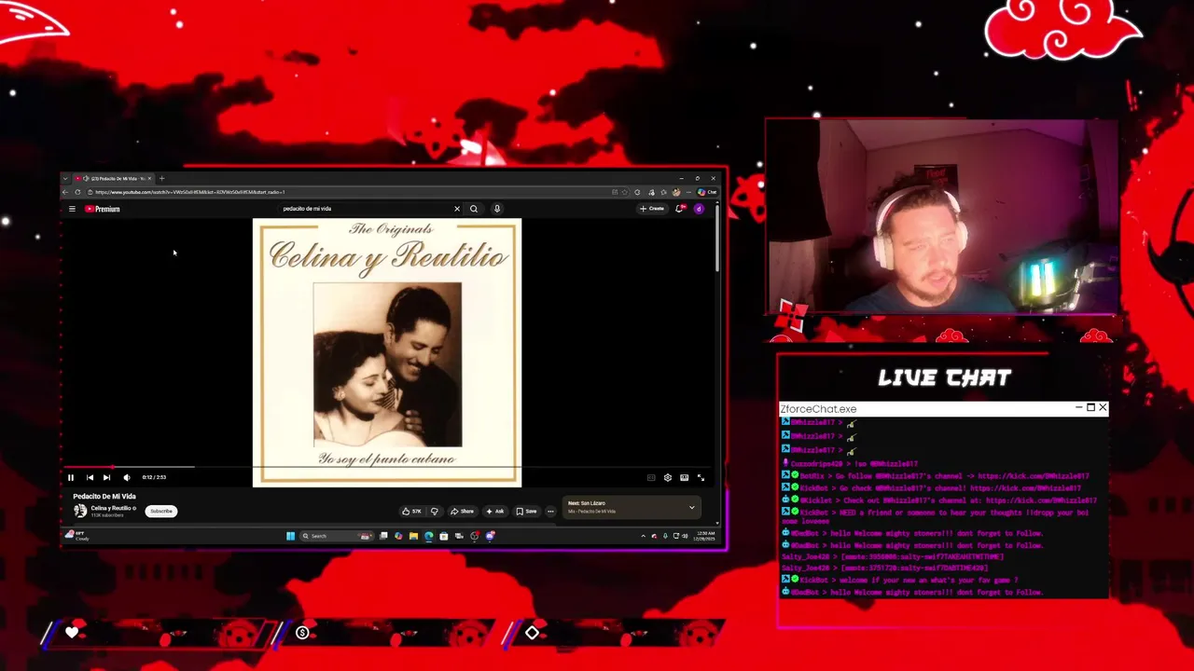Viewport: 1194px width, 671px height.
Task: Seek on the red video progress bar
Action: click(387, 467)
